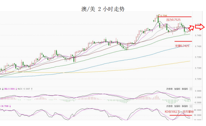Click the 澳/美 2小时走势 chart title
This screenshot has height=126, width=206.
click(x=103, y=9)
